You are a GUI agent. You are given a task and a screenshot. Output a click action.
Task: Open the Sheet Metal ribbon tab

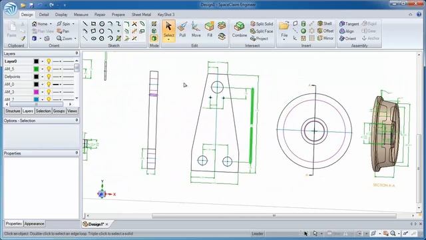pyautogui.click(x=141, y=15)
